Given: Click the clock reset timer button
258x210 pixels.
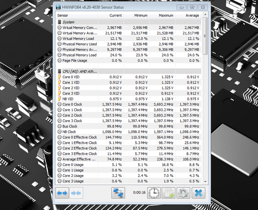Looking at the screenshot, I should pos(154,193).
